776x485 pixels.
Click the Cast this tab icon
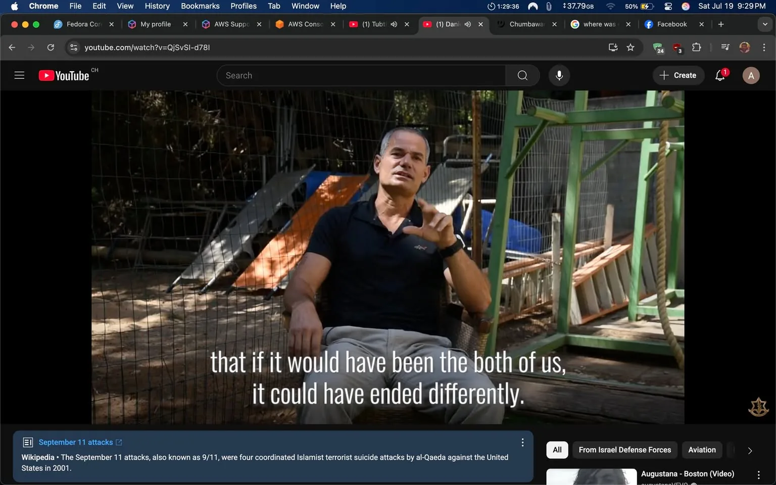pyautogui.click(x=612, y=47)
